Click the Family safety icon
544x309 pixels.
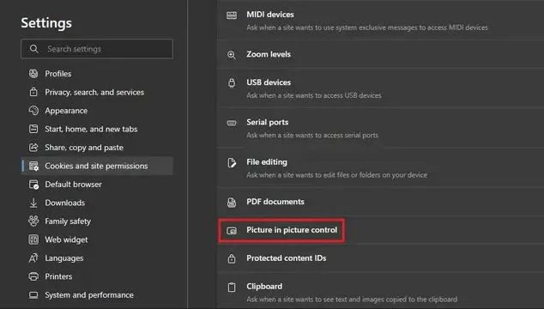(33, 221)
